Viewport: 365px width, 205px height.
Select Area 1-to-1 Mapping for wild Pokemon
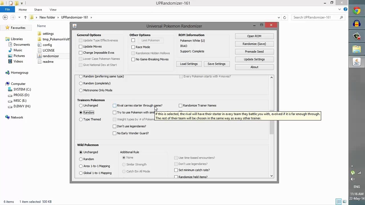point(81,166)
